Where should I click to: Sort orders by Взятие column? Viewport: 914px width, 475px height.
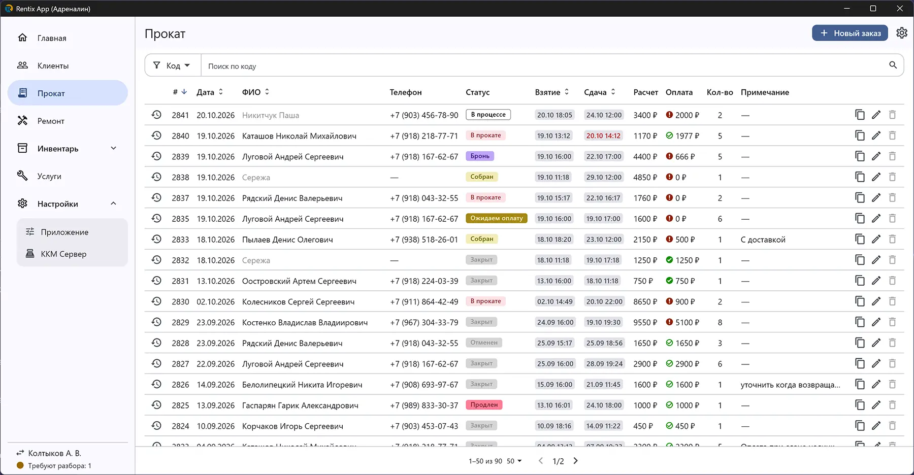click(x=552, y=92)
